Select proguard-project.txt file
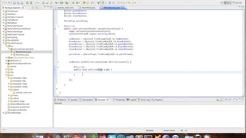 20,107
